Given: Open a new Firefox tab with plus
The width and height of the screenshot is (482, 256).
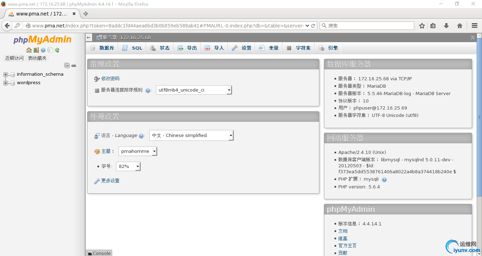Looking at the screenshot, I should point(86,14).
